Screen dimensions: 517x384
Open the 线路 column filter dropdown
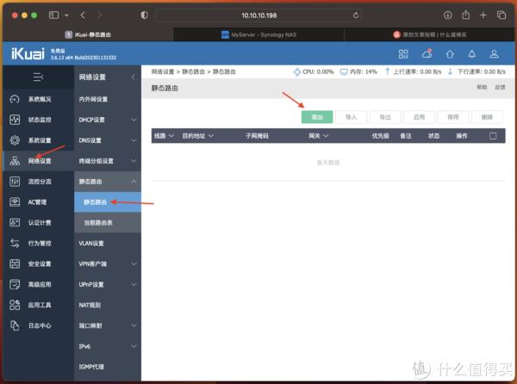tap(171, 136)
